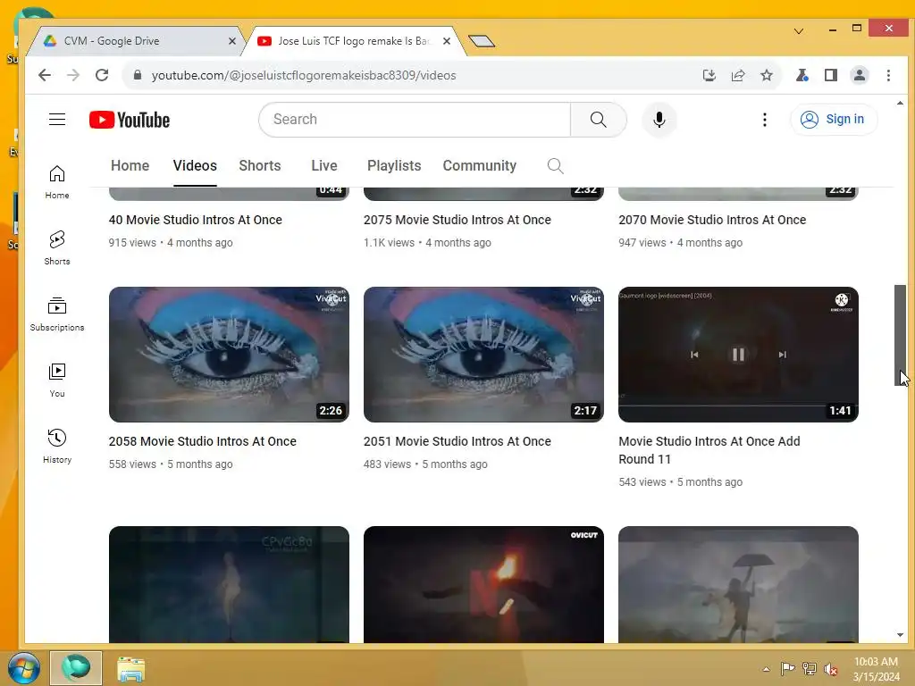Open Chrome three-dot menu
This screenshot has width=915, height=686.
coord(888,75)
